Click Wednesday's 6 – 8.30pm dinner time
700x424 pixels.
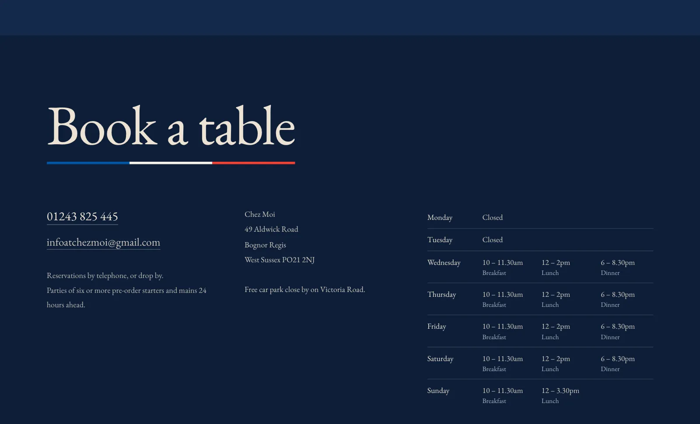click(x=618, y=262)
